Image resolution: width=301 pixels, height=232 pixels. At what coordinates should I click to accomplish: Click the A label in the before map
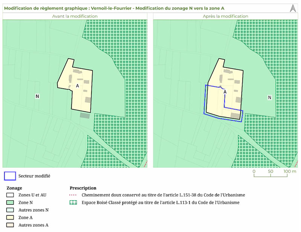(x=78, y=86)
